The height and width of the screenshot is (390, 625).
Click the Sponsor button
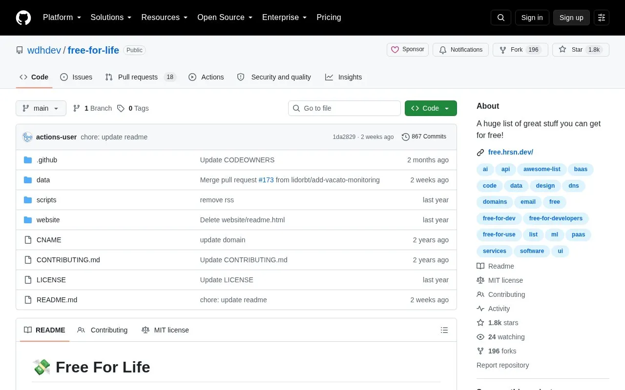pyautogui.click(x=408, y=50)
